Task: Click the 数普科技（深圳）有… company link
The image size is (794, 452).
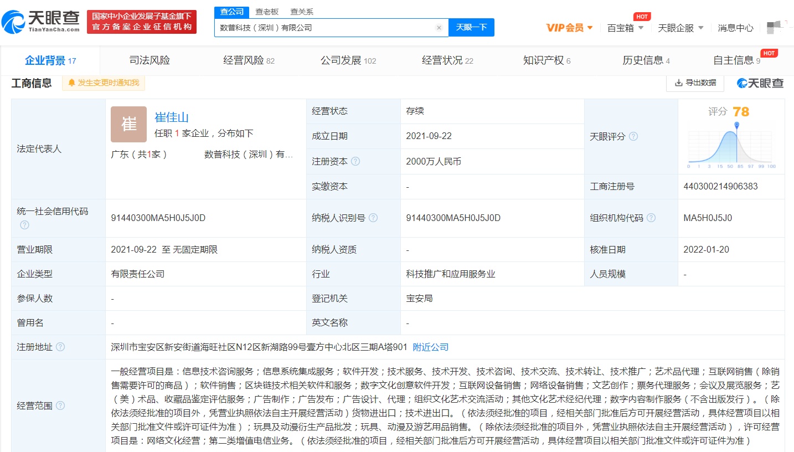Action: (x=249, y=154)
